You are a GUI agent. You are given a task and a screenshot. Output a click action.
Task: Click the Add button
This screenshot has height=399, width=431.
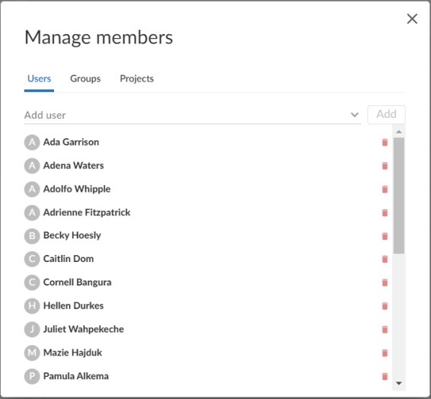point(386,114)
